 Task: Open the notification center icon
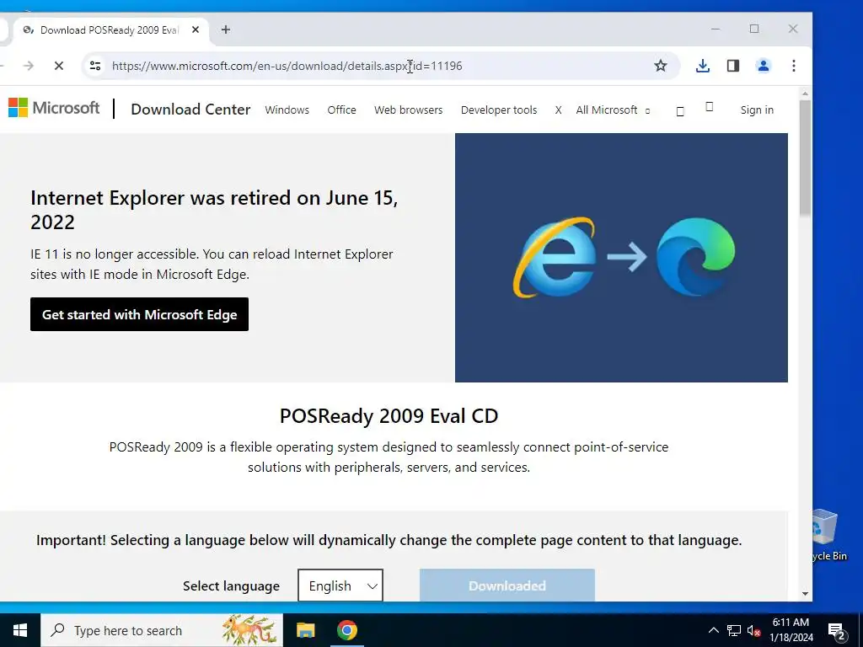click(x=837, y=631)
